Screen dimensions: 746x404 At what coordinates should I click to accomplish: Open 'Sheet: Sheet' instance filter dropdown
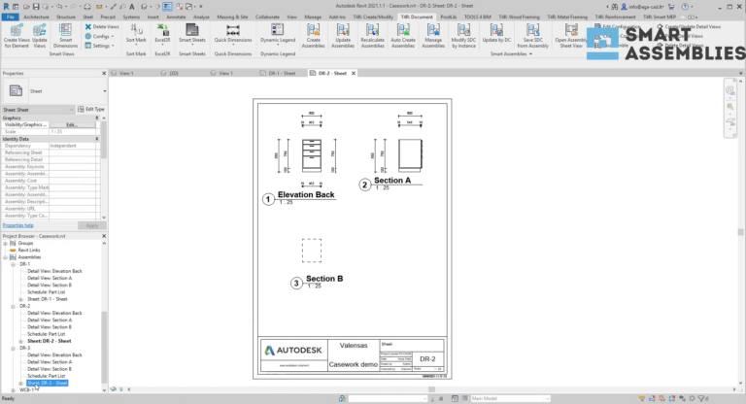[39, 110]
